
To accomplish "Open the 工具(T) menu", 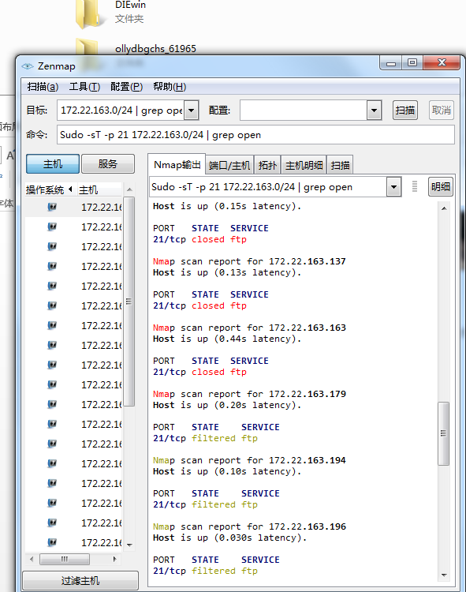I will [x=84, y=87].
